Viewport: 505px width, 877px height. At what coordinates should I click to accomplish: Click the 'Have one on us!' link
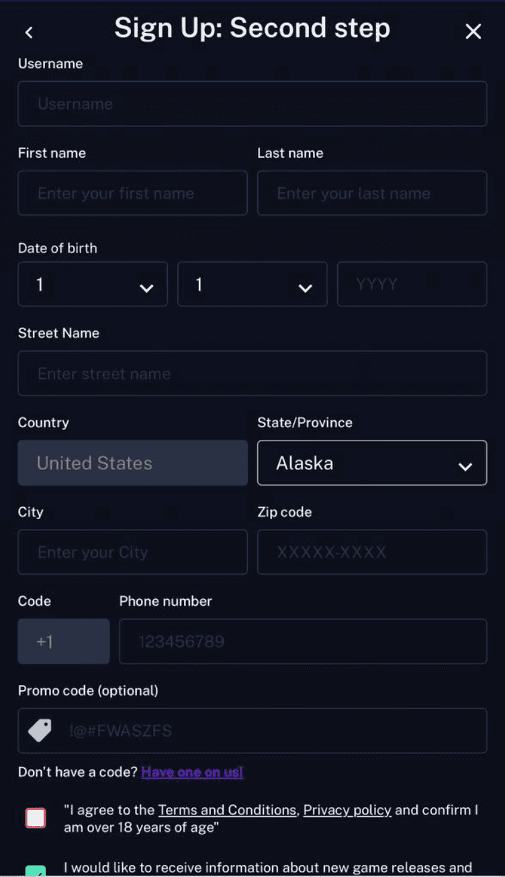tap(192, 772)
